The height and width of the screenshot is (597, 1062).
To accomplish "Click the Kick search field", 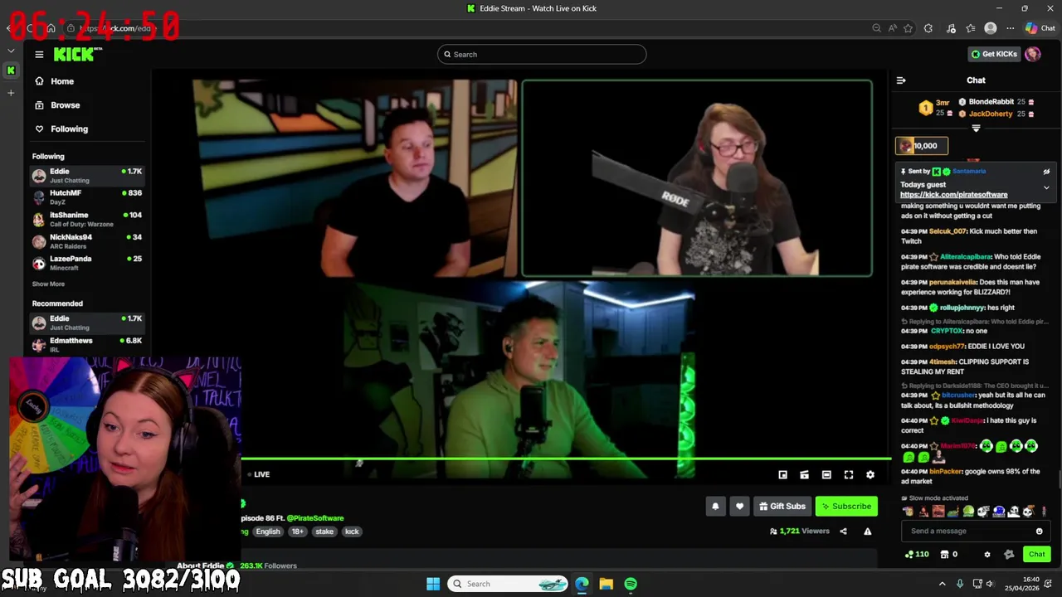I will (x=542, y=55).
